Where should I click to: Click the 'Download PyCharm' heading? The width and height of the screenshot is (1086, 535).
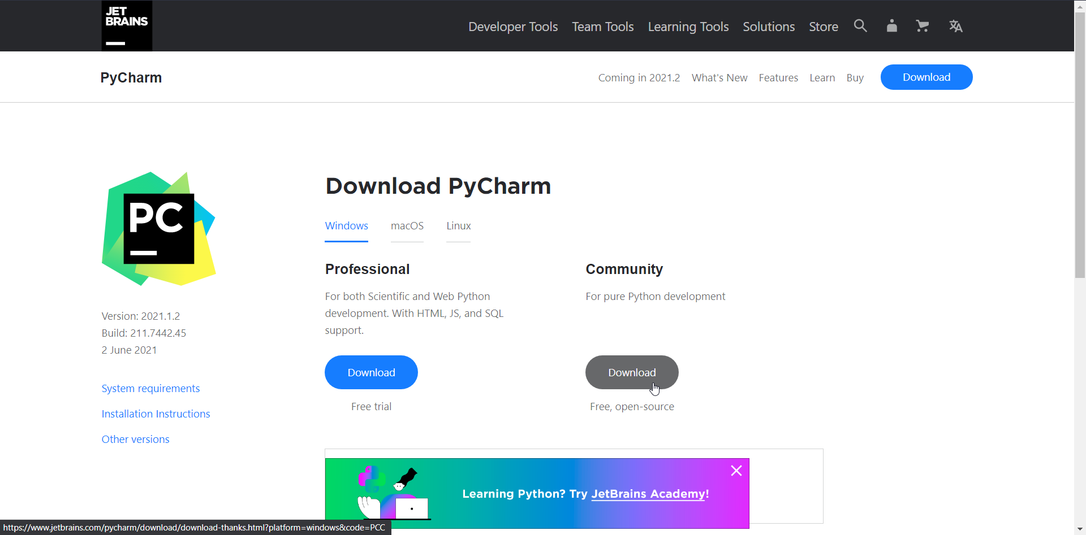click(438, 186)
